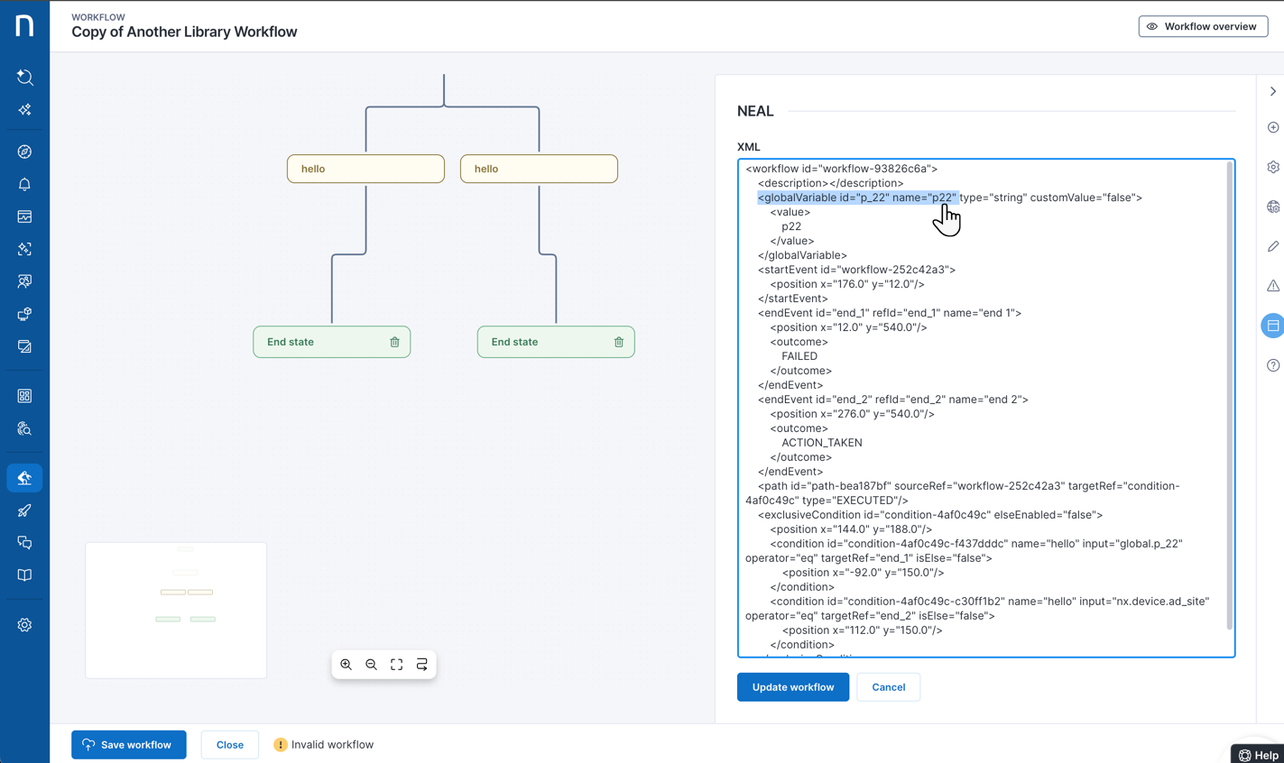Collapse the right side panel chevron

click(1272, 91)
